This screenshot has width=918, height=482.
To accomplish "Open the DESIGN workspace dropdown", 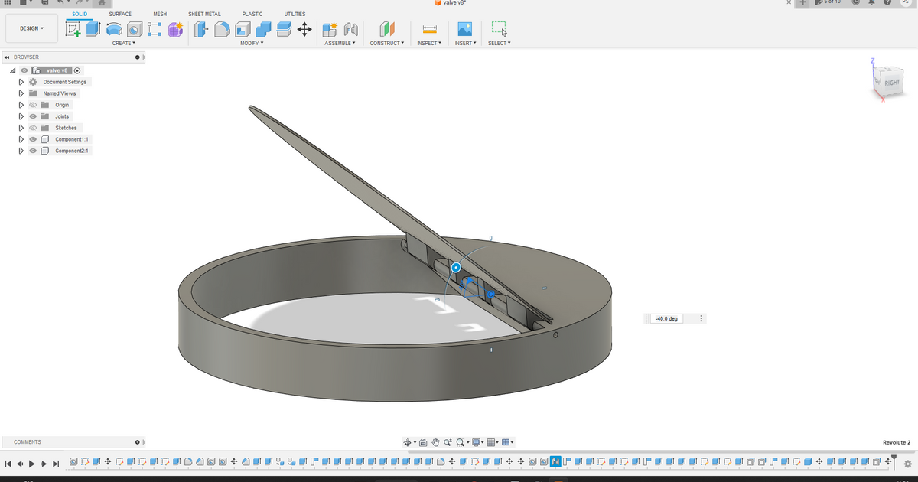I will click(31, 28).
